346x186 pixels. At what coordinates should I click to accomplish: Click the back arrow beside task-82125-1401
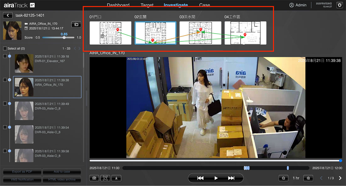[x=8, y=15]
